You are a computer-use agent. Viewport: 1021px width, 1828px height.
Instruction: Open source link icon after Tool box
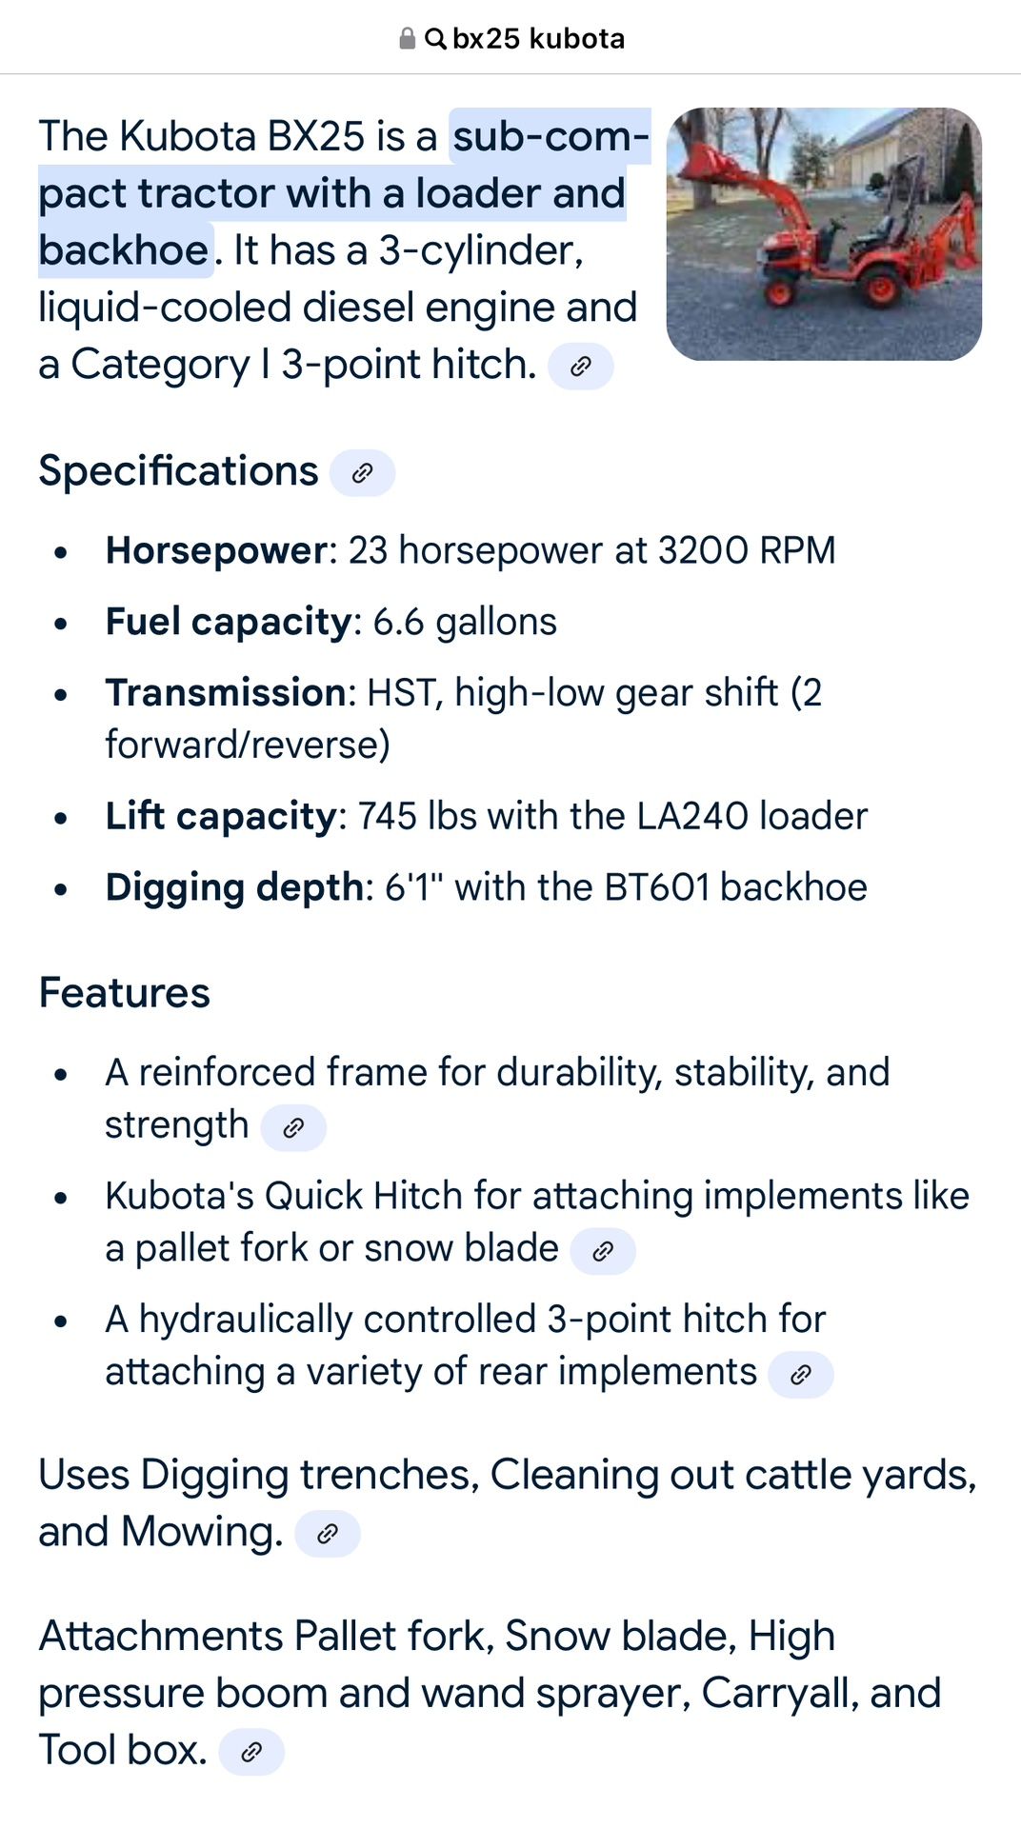251,1752
